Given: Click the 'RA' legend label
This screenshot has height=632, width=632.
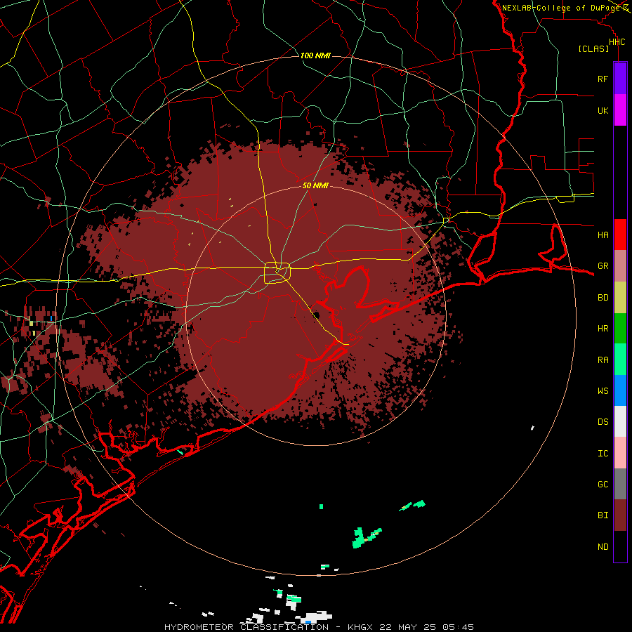Looking at the screenshot, I should [603, 360].
